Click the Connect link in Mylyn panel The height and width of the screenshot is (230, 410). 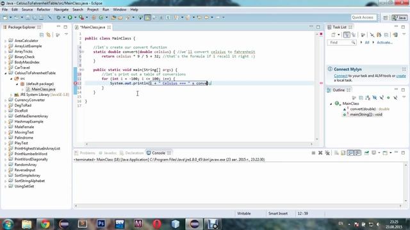(340, 76)
